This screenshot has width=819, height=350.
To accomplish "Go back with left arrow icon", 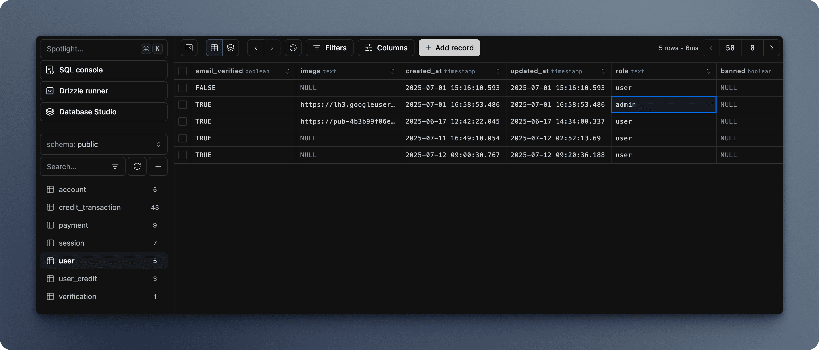I will point(256,48).
